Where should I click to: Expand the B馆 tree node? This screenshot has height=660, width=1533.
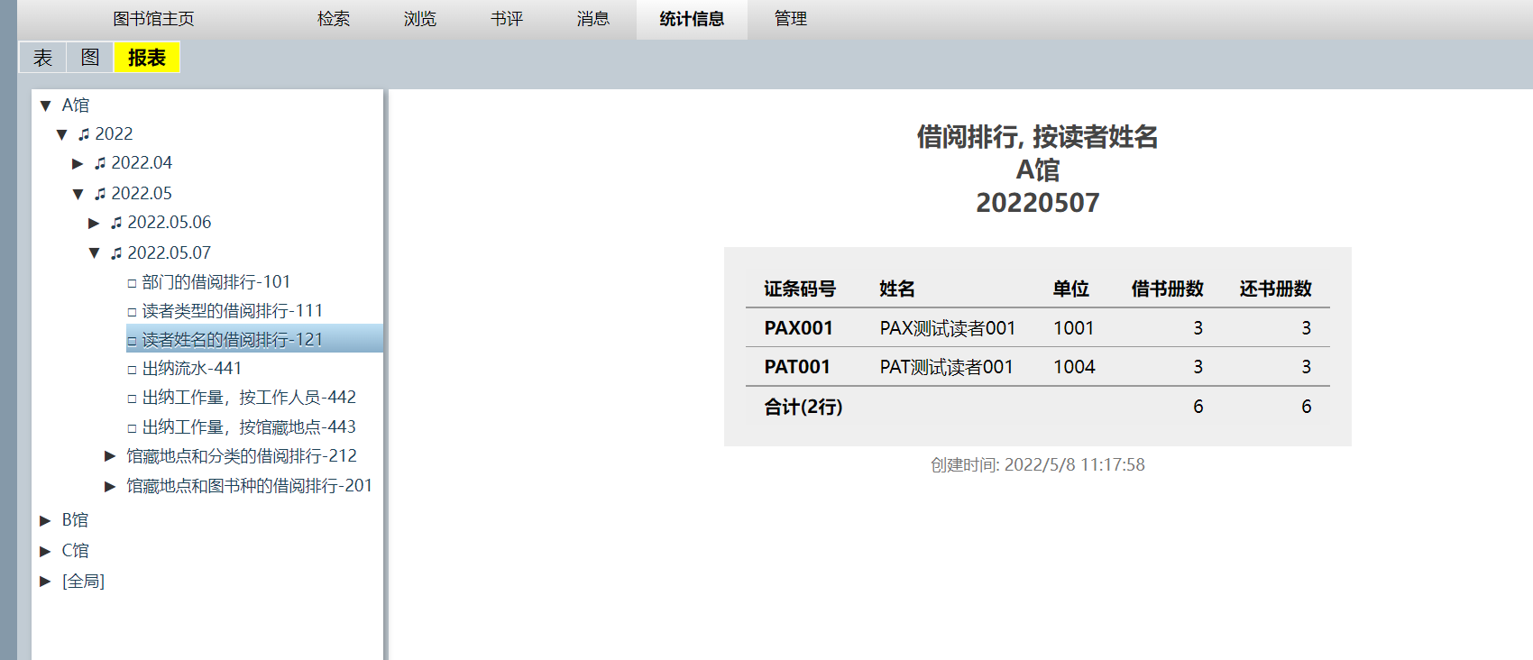click(x=46, y=520)
